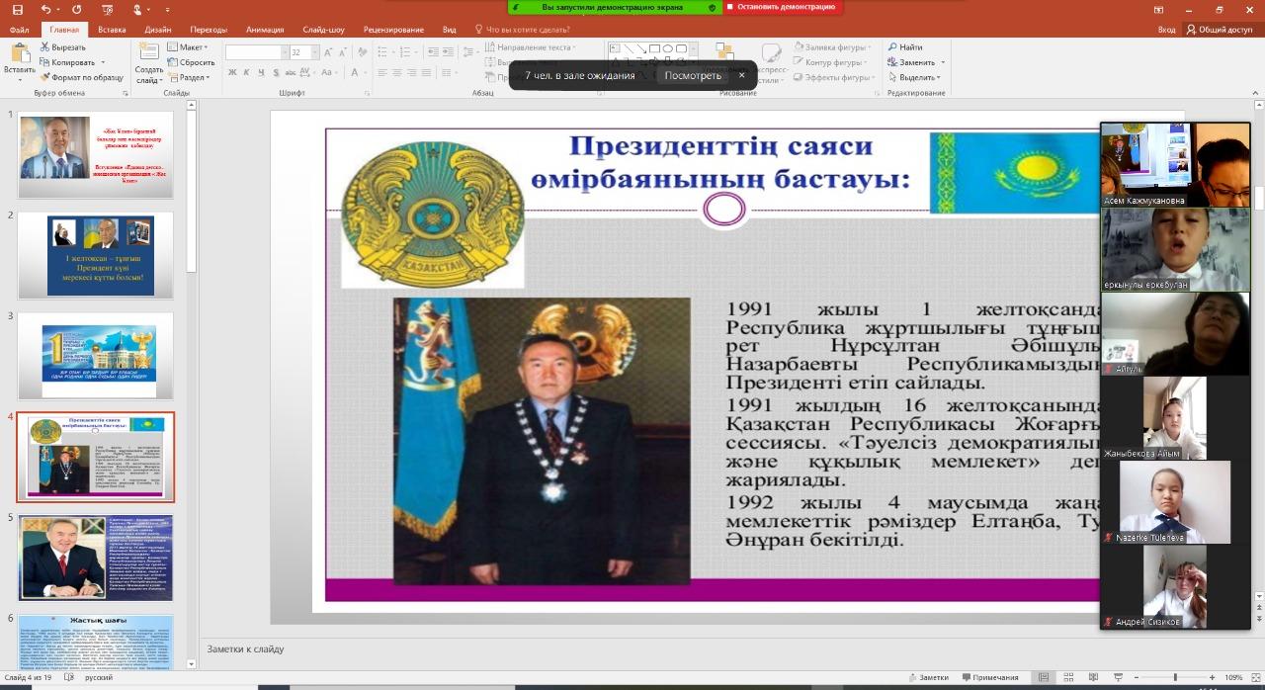Image resolution: width=1265 pixels, height=690 pixels.
Task: Redo the action in quick access toolbar
Action: [x=78, y=9]
